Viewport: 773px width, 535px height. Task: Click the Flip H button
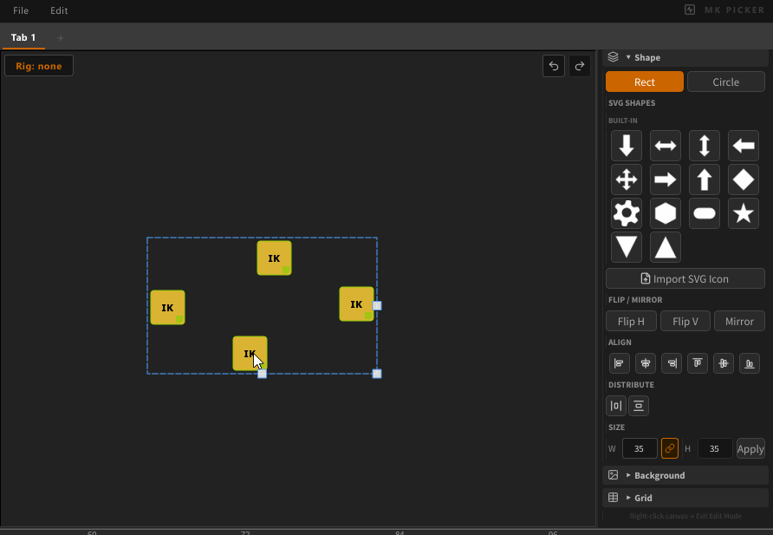coord(631,321)
